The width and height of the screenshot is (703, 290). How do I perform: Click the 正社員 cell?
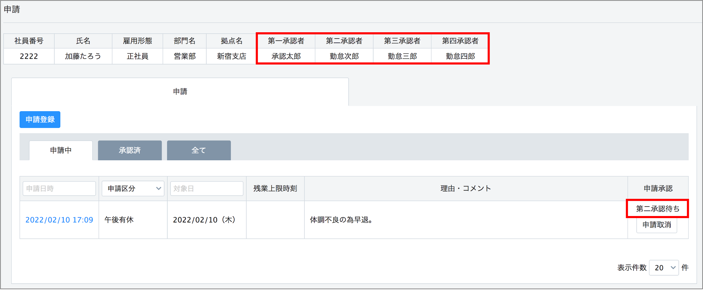138,56
